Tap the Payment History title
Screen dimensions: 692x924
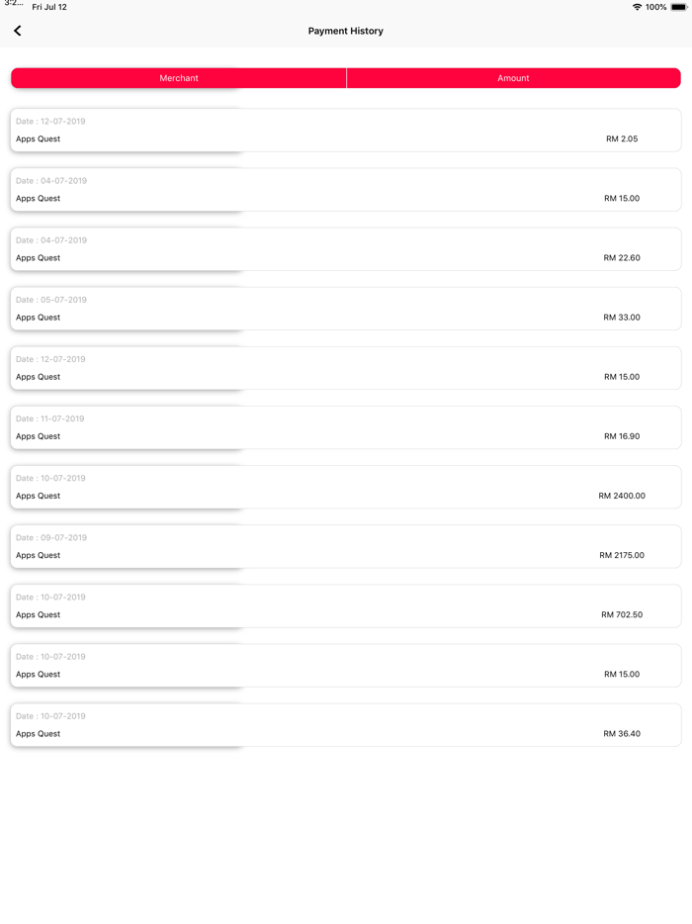click(345, 31)
